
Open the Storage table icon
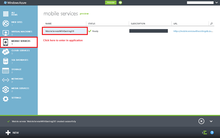(6, 71)
